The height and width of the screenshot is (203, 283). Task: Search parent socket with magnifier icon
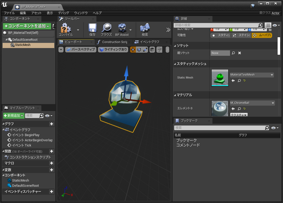click(233, 53)
